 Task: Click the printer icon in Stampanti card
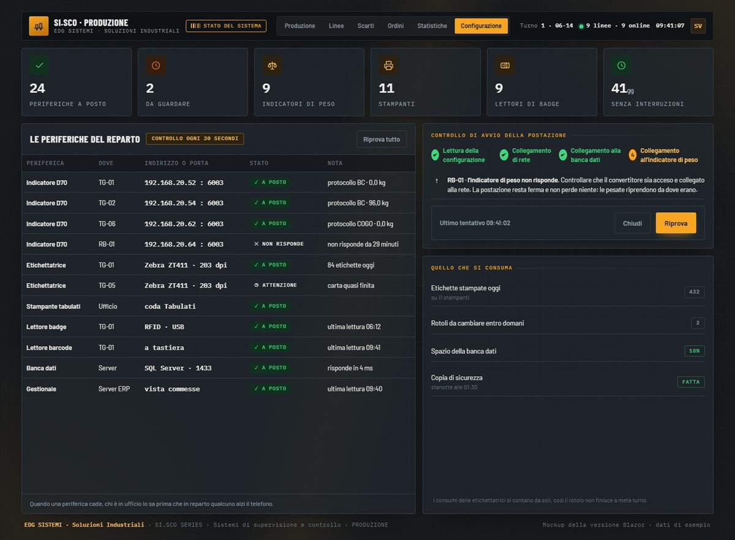(x=388, y=65)
